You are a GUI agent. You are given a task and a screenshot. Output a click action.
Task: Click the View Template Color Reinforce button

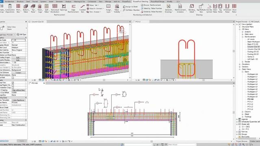tap(18, 100)
